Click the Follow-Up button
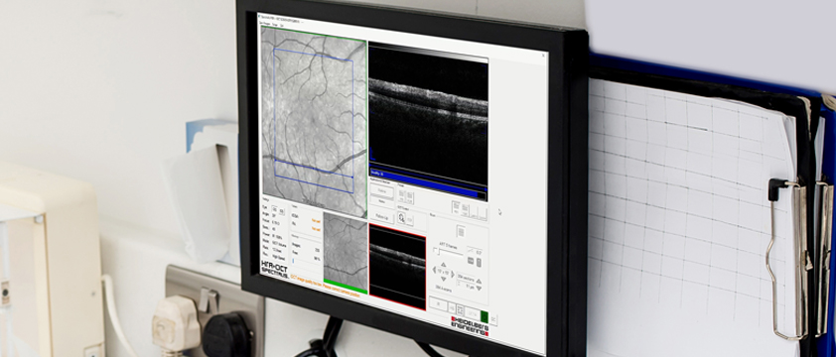836x357 pixels. pos(381,216)
